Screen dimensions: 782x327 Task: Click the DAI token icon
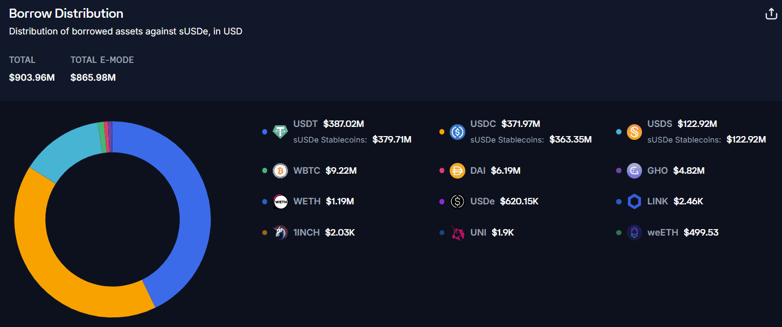[x=457, y=171]
